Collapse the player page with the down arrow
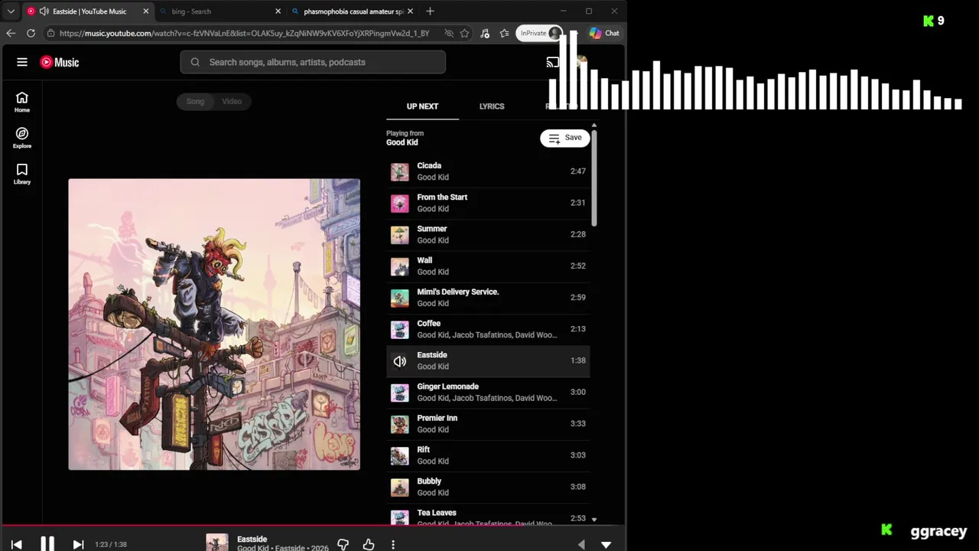 pyautogui.click(x=606, y=544)
